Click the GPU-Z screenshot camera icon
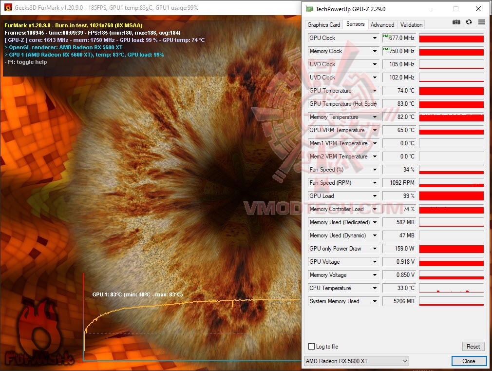Screen dimensions: 492x371 456,22
